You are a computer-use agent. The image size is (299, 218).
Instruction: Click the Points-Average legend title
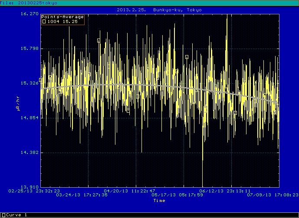pyautogui.click(x=62, y=17)
